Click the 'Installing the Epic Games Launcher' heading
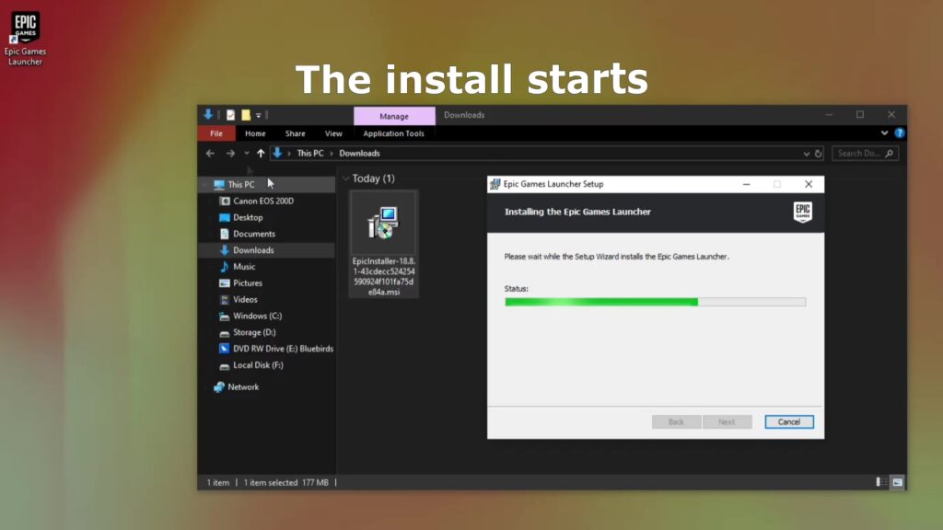The width and height of the screenshot is (943, 530). [x=577, y=212]
